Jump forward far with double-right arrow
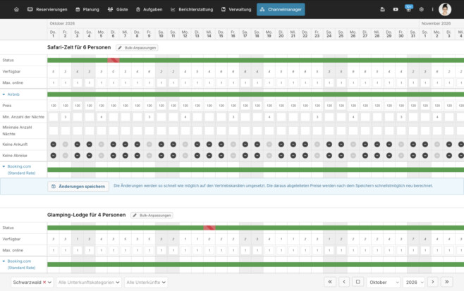The width and height of the screenshot is (464, 291). 447,282
